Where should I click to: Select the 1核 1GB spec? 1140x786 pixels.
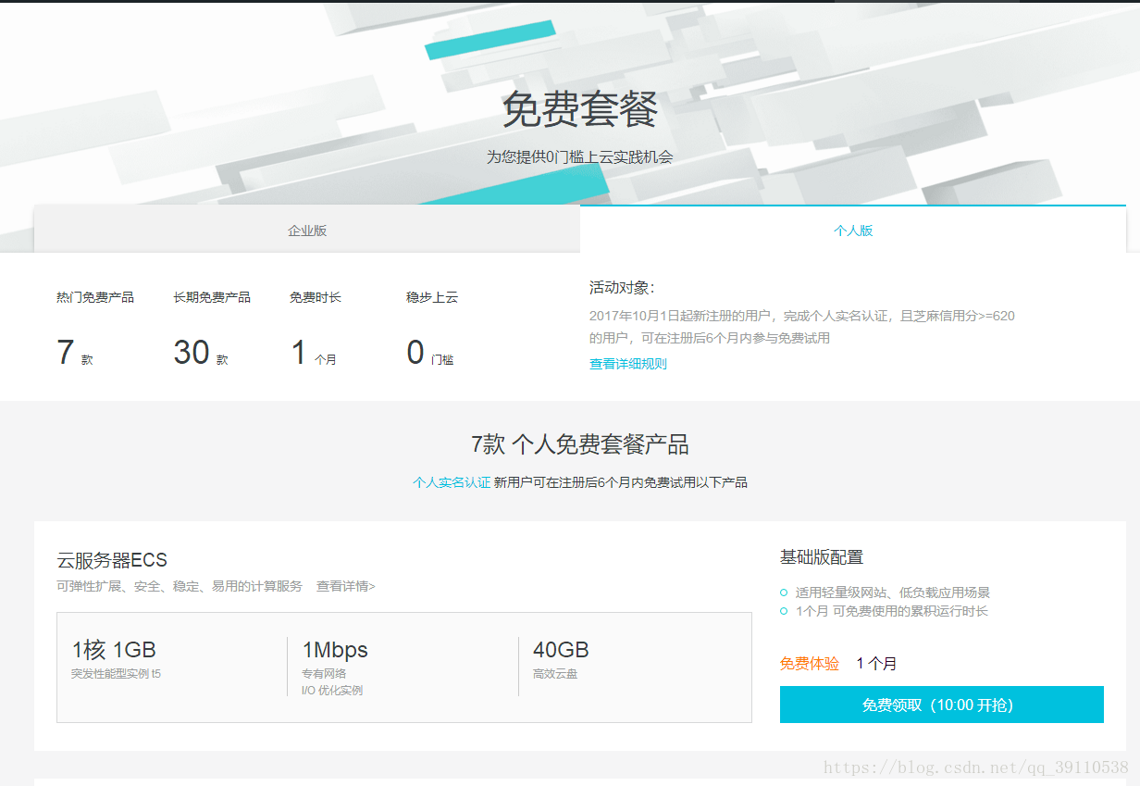pos(114,650)
